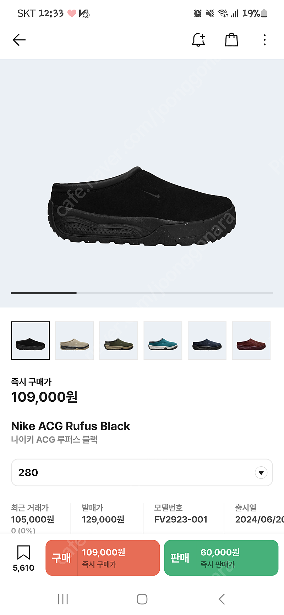Viewport: 284px width, 615px height.
Task: Tap the red 구매 109,000원 buy button
Action: tap(103, 558)
